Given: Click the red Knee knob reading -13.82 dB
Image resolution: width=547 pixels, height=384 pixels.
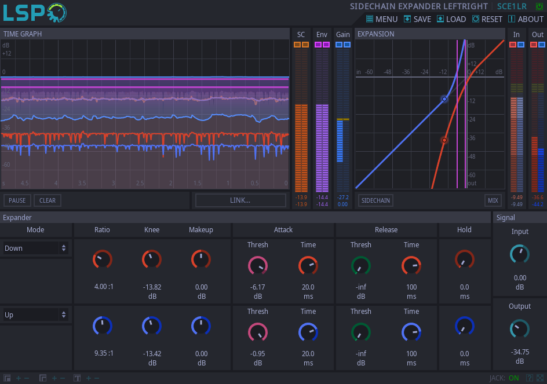Looking at the screenshot, I should point(152,259).
